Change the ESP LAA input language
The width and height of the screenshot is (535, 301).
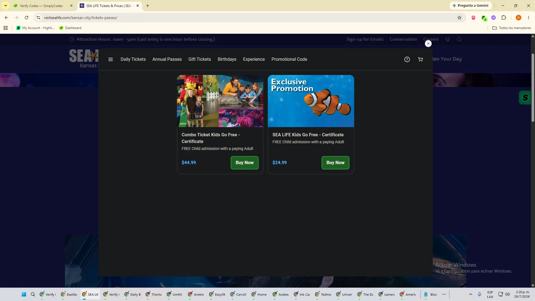tap(490, 295)
